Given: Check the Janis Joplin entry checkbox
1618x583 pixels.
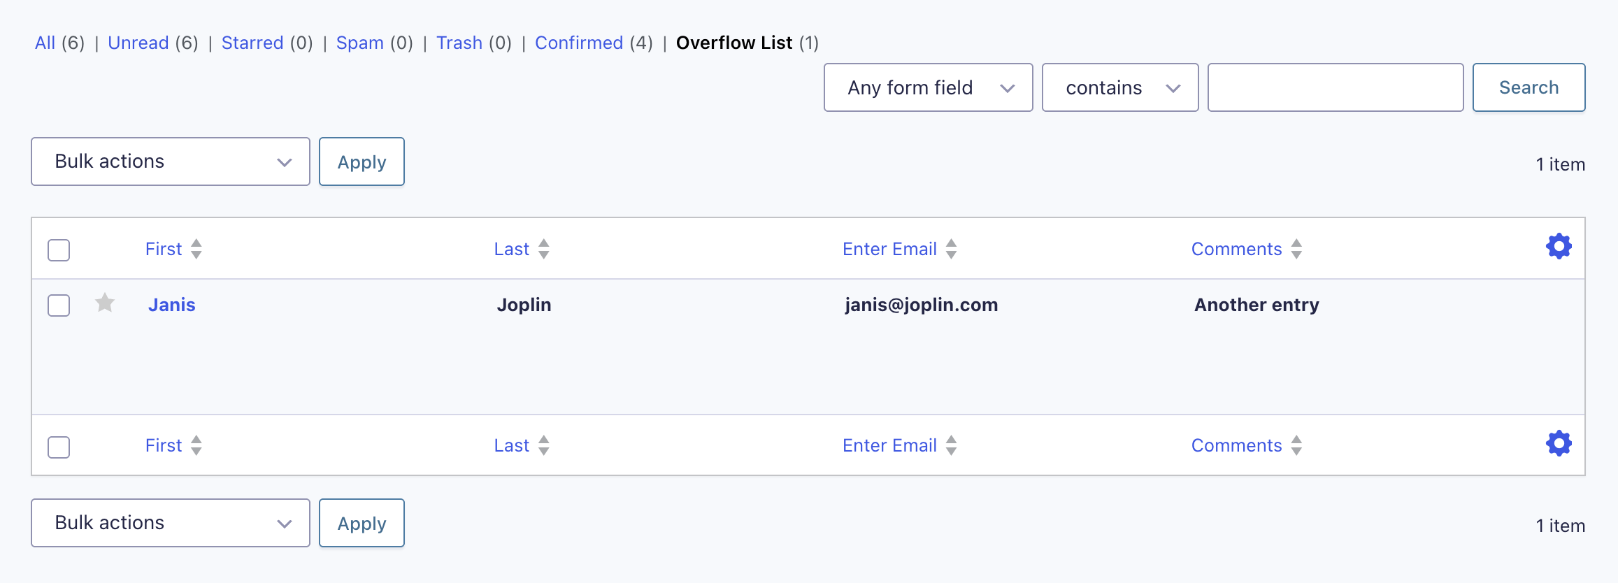Looking at the screenshot, I should tap(59, 305).
